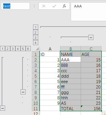The width and height of the screenshot is (106, 115).
Task: Click the Name Box containing 'test'
Action: [15, 6]
